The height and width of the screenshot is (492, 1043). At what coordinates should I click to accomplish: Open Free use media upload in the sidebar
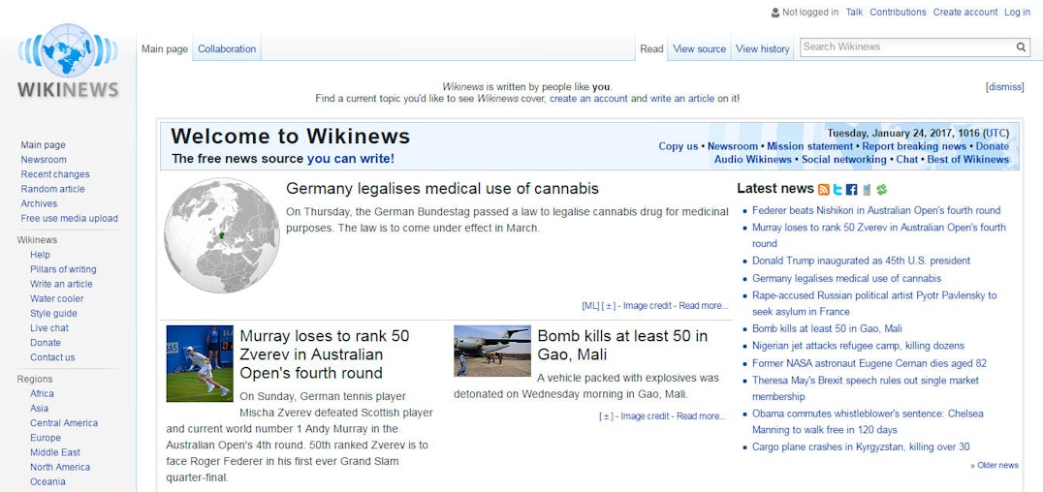point(69,218)
